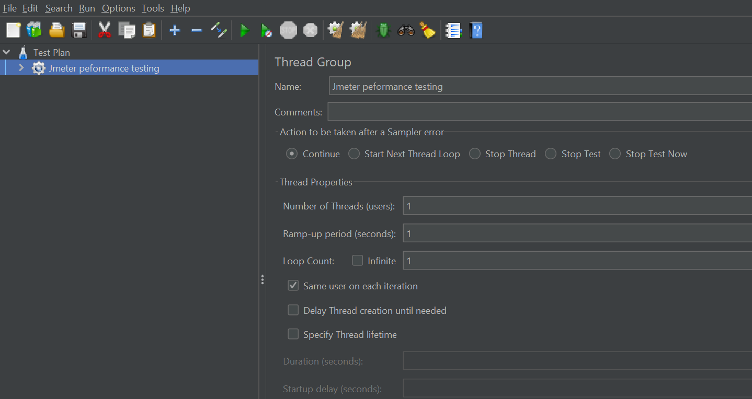Open the Run menu
752x399 pixels.
[87, 8]
